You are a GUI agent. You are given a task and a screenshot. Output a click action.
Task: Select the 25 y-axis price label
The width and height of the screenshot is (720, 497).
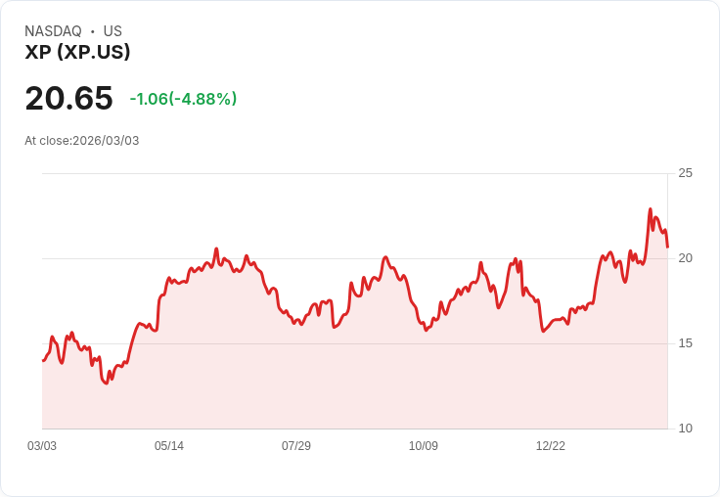(x=686, y=173)
